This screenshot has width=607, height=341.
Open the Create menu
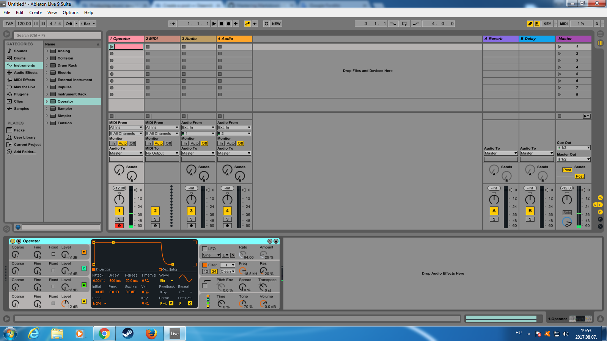click(x=35, y=13)
